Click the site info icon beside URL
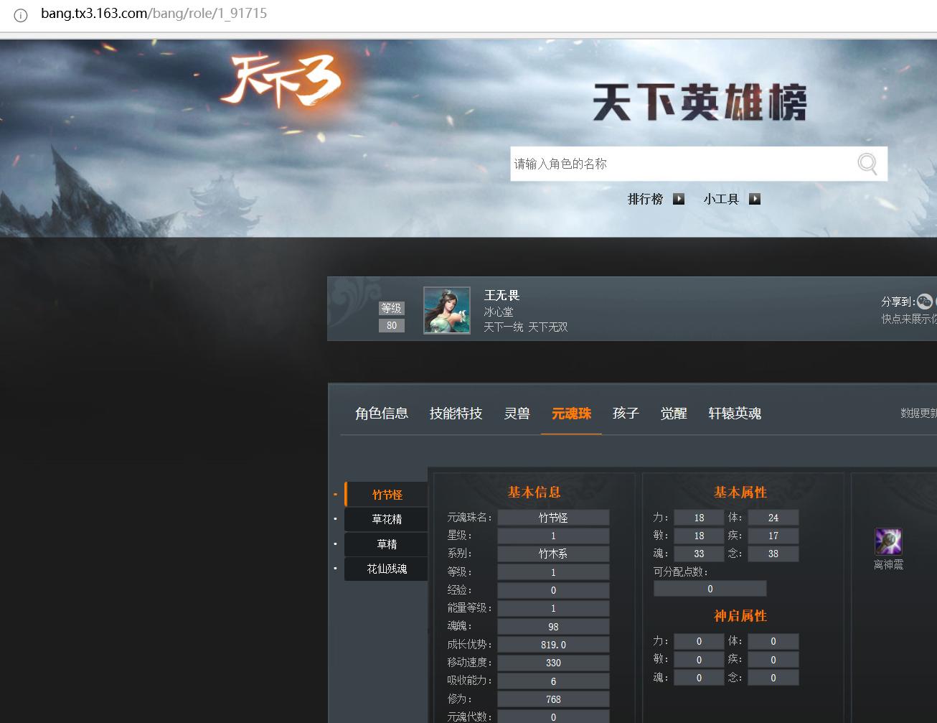The height and width of the screenshot is (723, 937). 21,14
